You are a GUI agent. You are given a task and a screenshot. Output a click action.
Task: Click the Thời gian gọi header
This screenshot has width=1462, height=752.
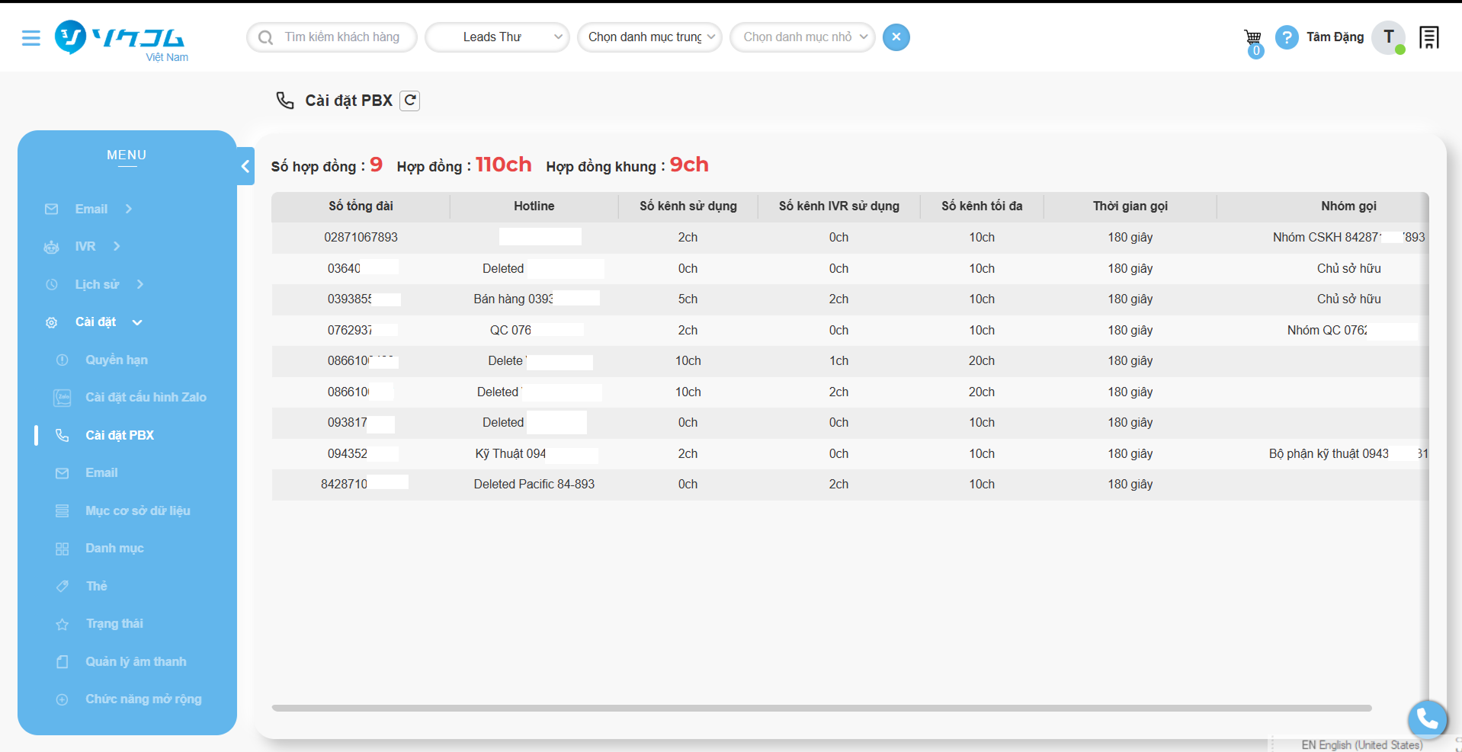coord(1130,206)
